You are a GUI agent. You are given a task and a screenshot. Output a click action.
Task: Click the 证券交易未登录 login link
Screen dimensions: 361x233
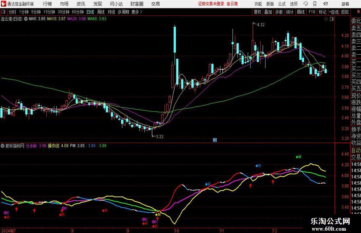point(211,4)
